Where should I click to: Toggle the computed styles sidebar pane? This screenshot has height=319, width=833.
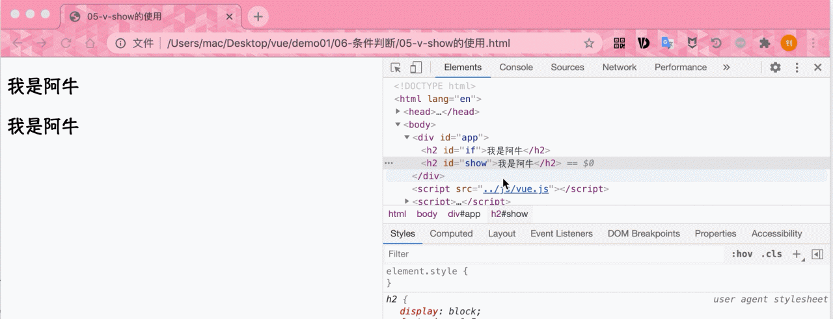[818, 254]
